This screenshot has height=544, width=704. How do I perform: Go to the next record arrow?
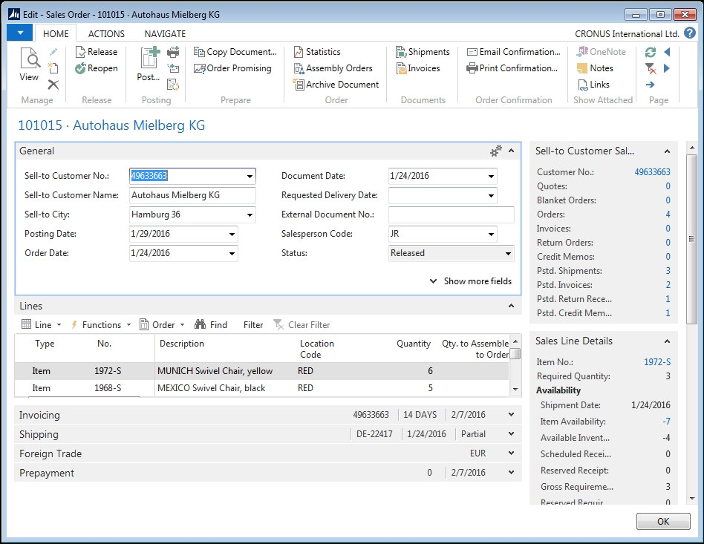pos(667,68)
